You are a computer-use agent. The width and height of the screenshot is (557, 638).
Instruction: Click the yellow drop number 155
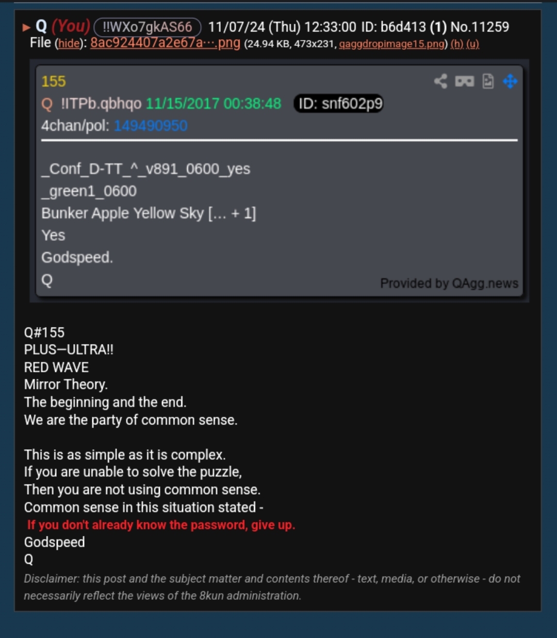pyautogui.click(x=54, y=81)
